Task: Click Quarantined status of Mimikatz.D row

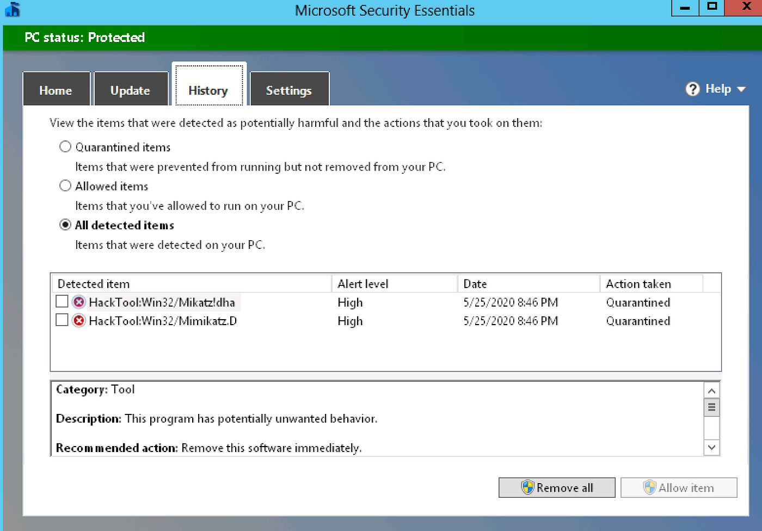Action: coord(638,321)
